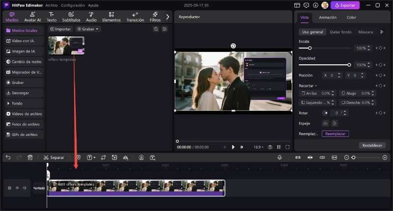This screenshot has width=393, height=211.
Task: Delete the selected clip with trash icon
Action: pyautogui.click(x=30, y=158)
